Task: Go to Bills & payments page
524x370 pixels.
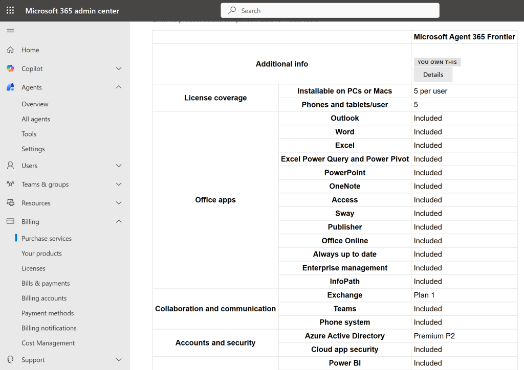Action: (x=46, y=283)
